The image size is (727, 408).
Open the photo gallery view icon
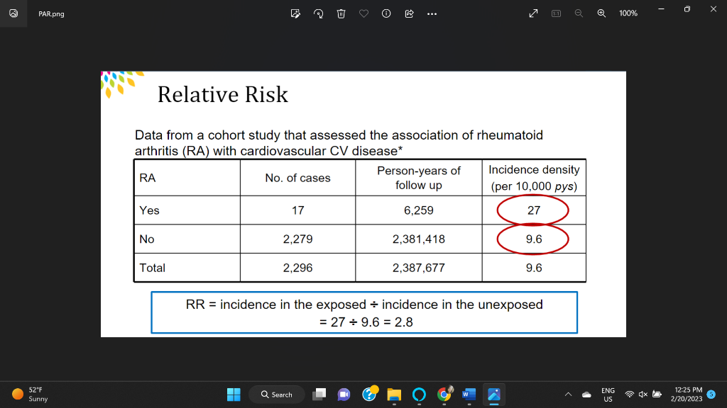[14, 13]
